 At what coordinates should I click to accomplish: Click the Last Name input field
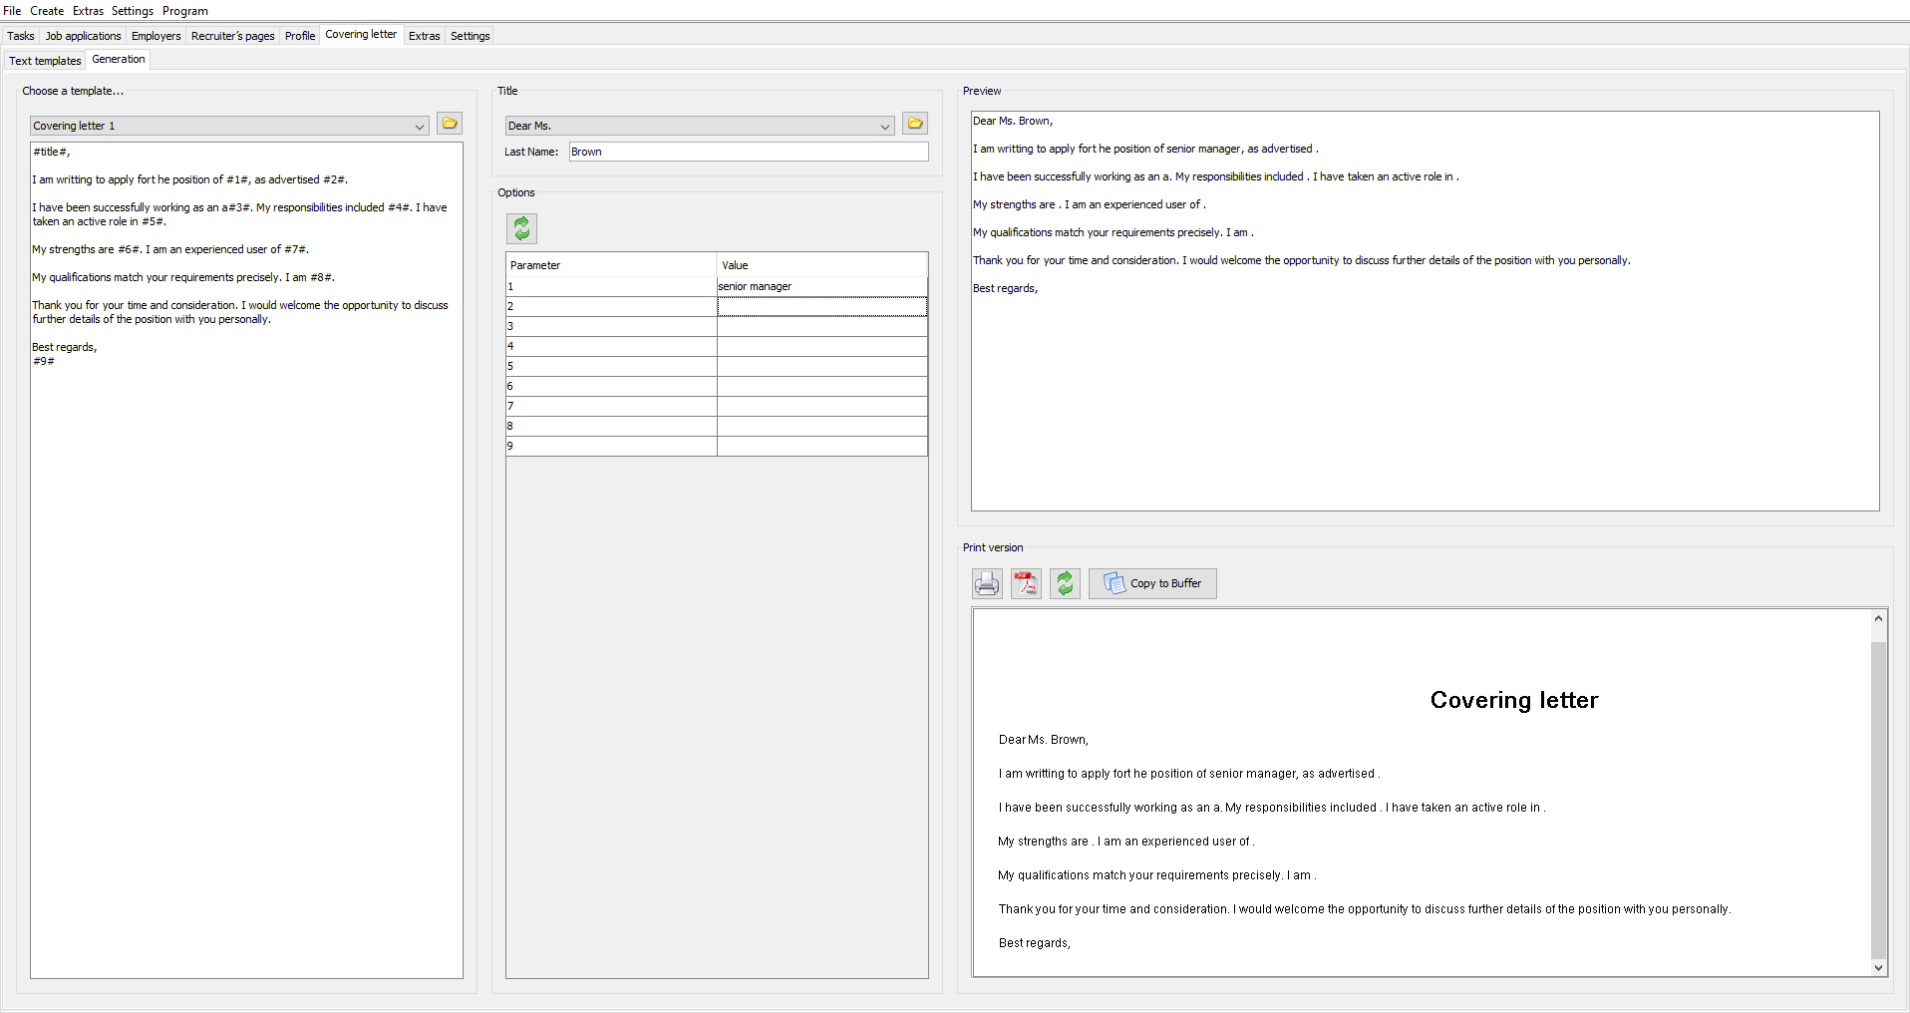(749, 152)
